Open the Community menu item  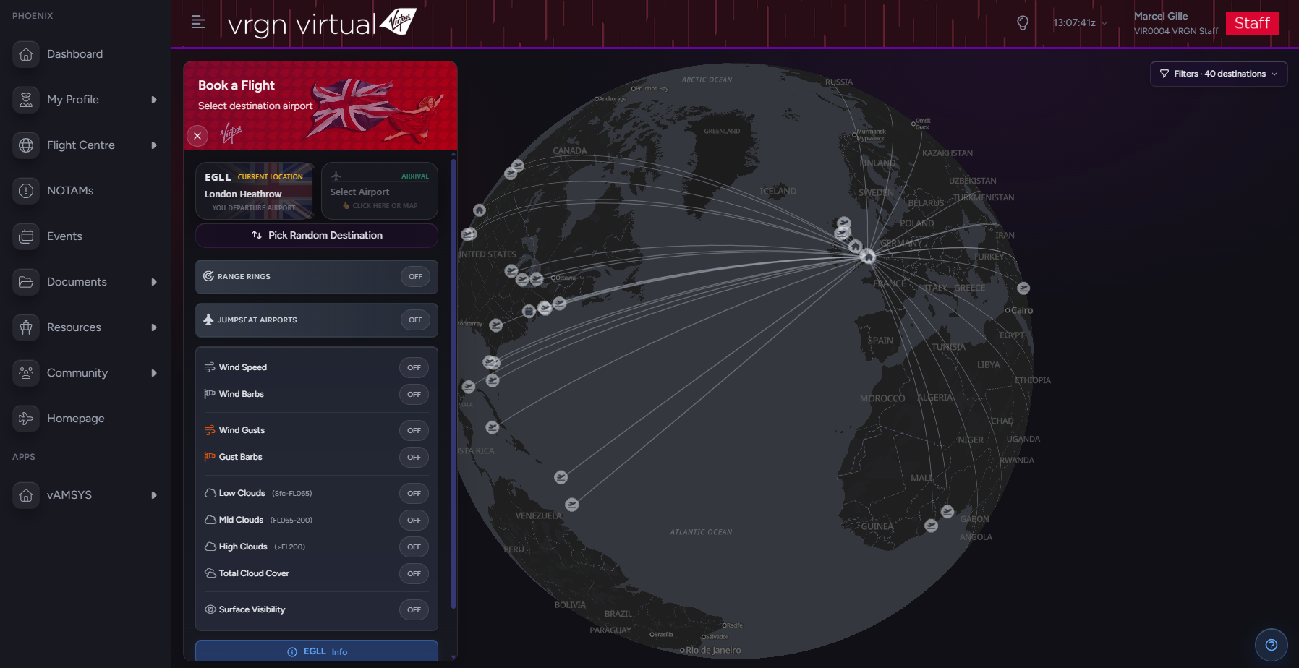[x=77, y=373]
